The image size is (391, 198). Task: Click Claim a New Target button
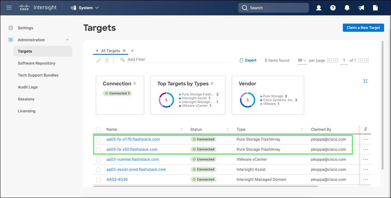tap(363, 28)
